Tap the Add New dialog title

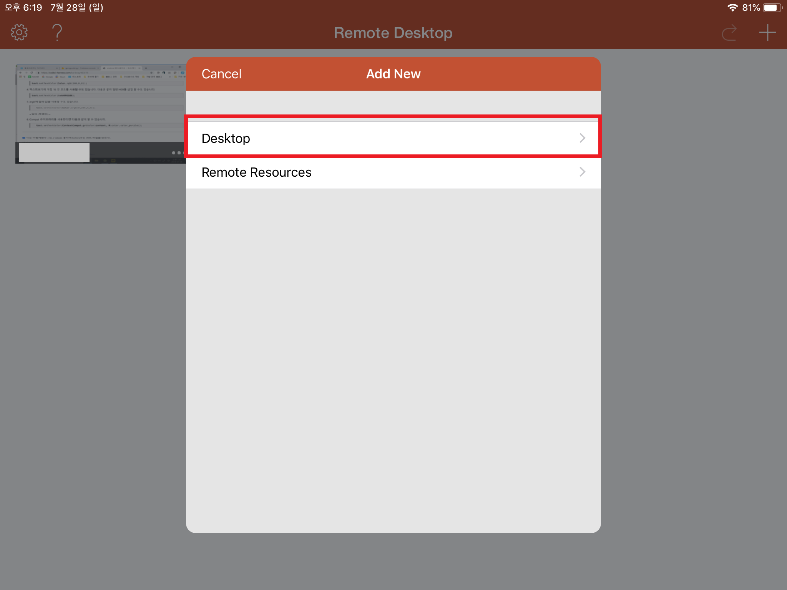393,74
